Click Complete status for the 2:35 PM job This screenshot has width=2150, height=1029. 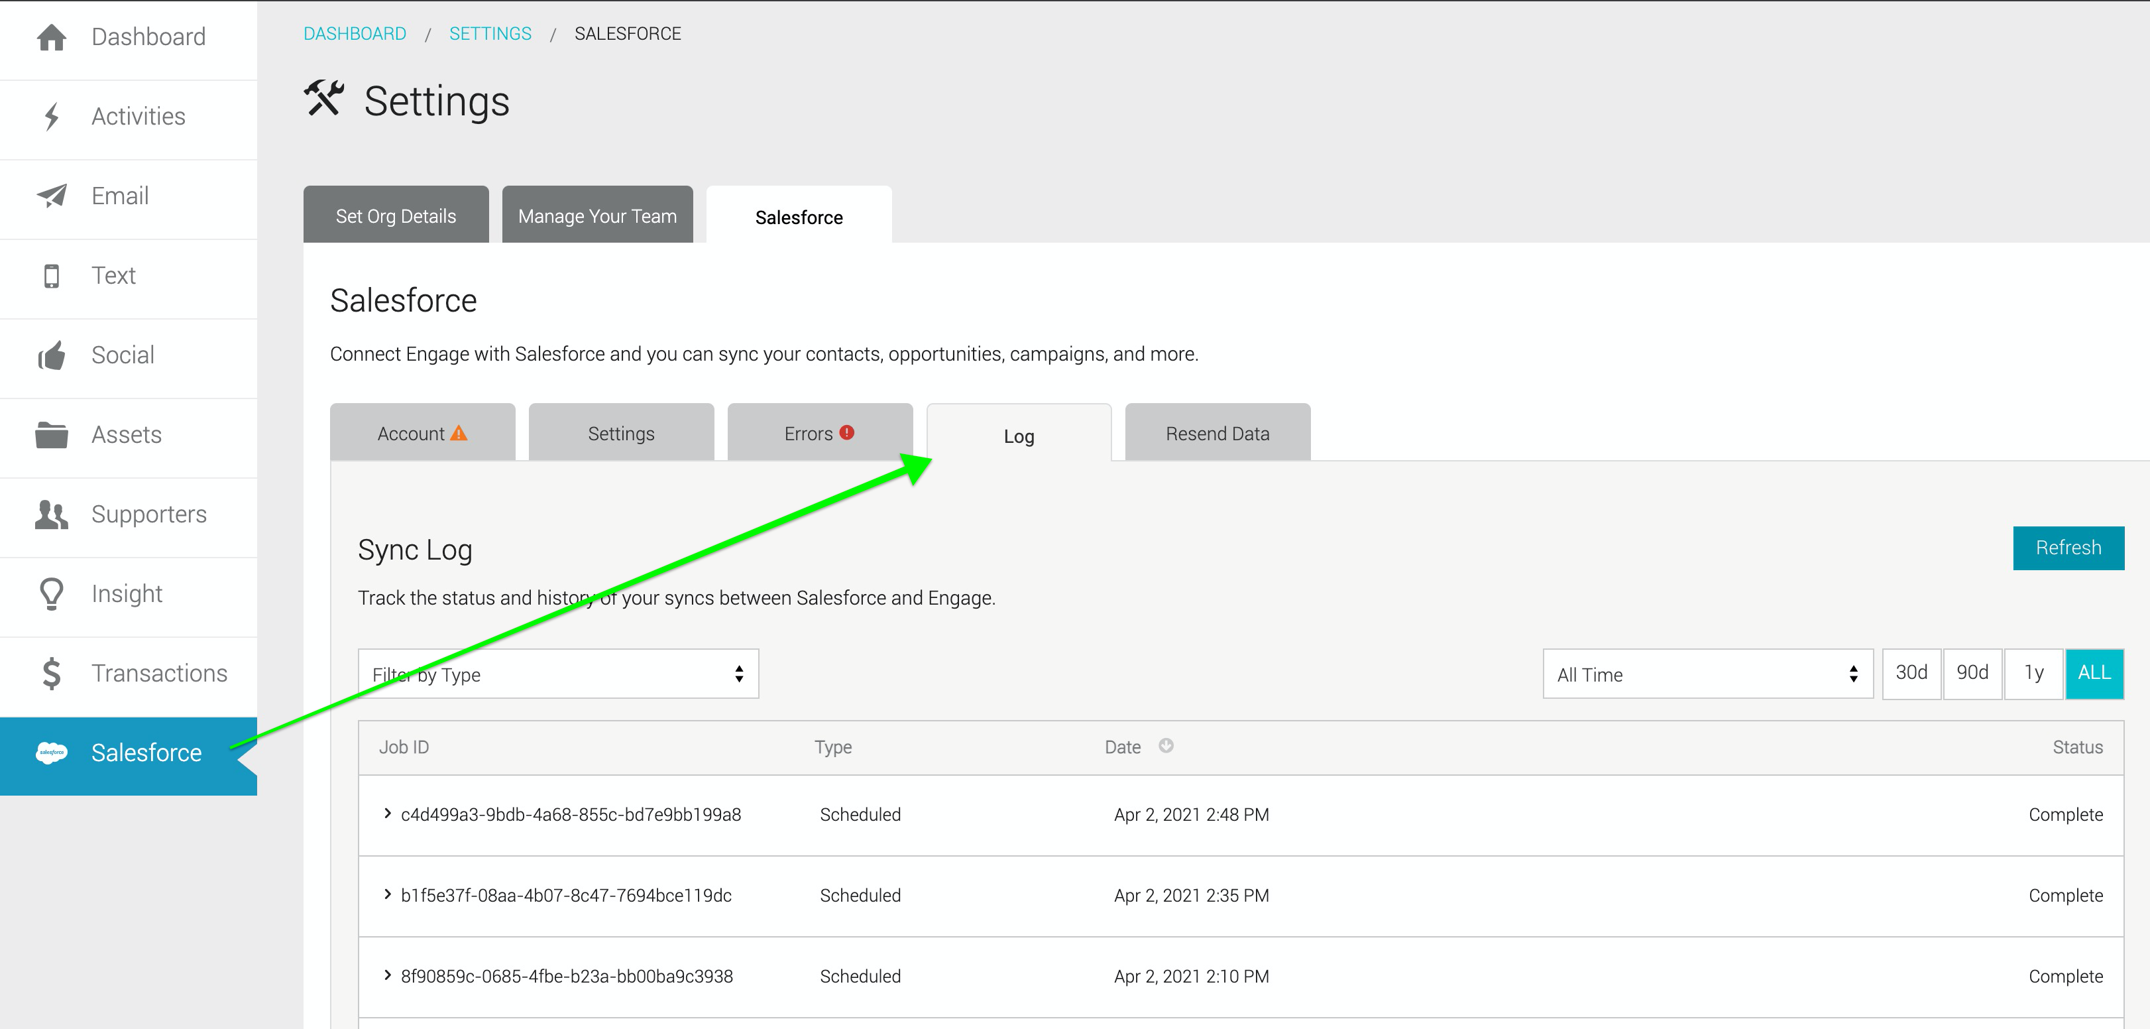[x=2066, y=895]
